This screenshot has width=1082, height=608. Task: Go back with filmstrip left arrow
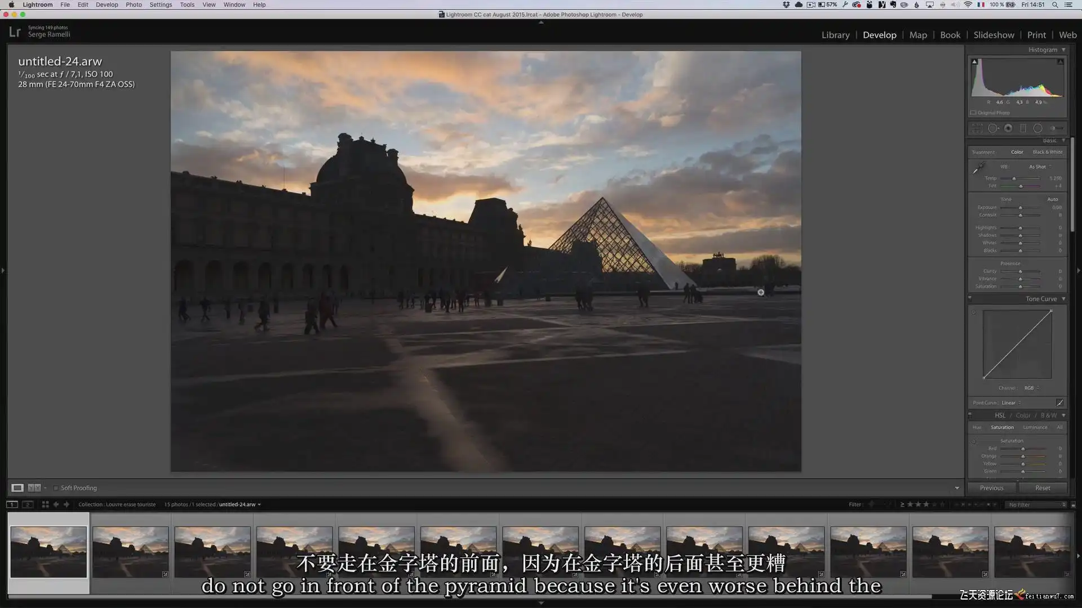click(x=56, y=504)
